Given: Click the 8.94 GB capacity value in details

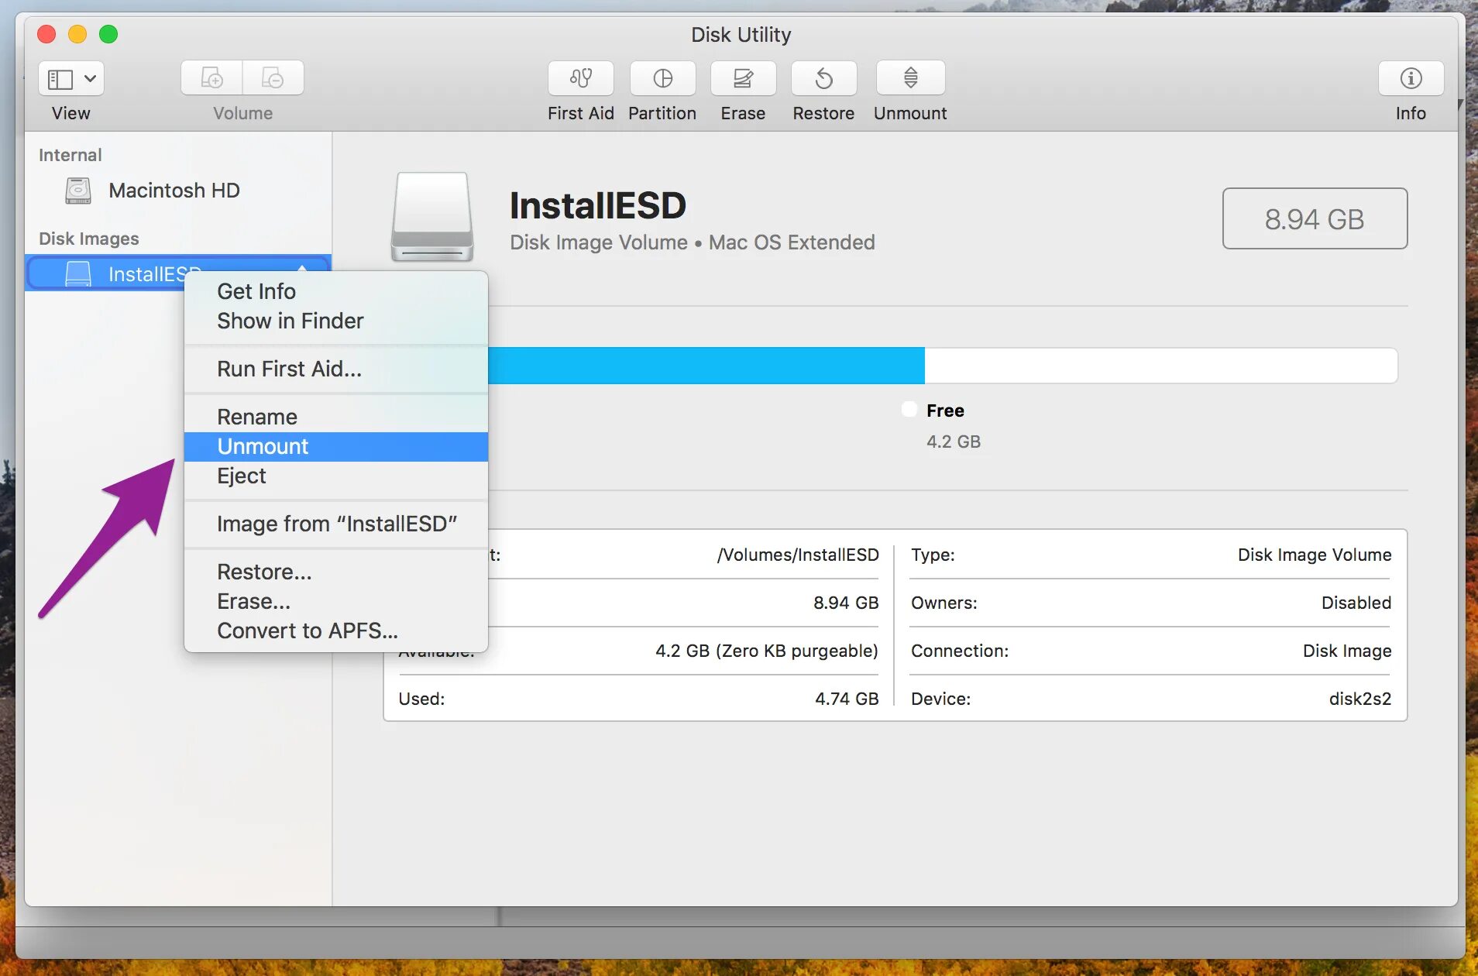Looking at the screenshot, I should point(846,603).
